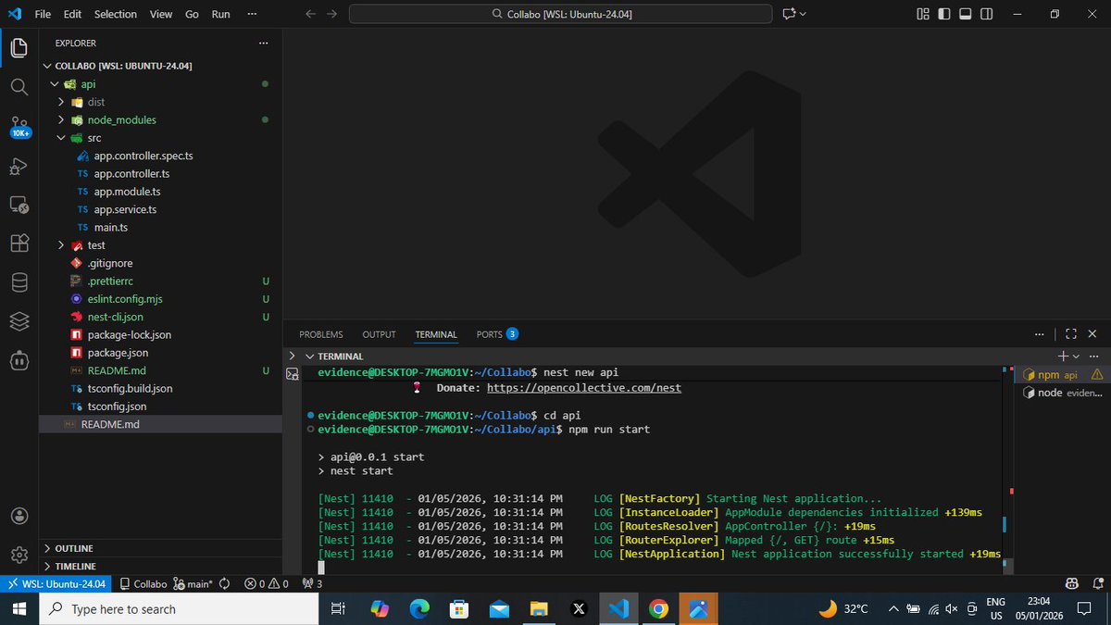Click the Collabo command center search box

click(560, 14)
